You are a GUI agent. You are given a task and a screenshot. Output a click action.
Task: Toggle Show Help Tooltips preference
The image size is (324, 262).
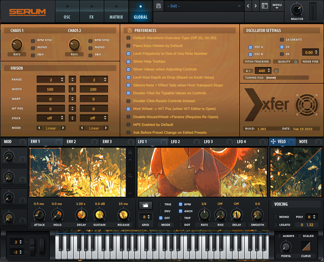coord(128,62)
